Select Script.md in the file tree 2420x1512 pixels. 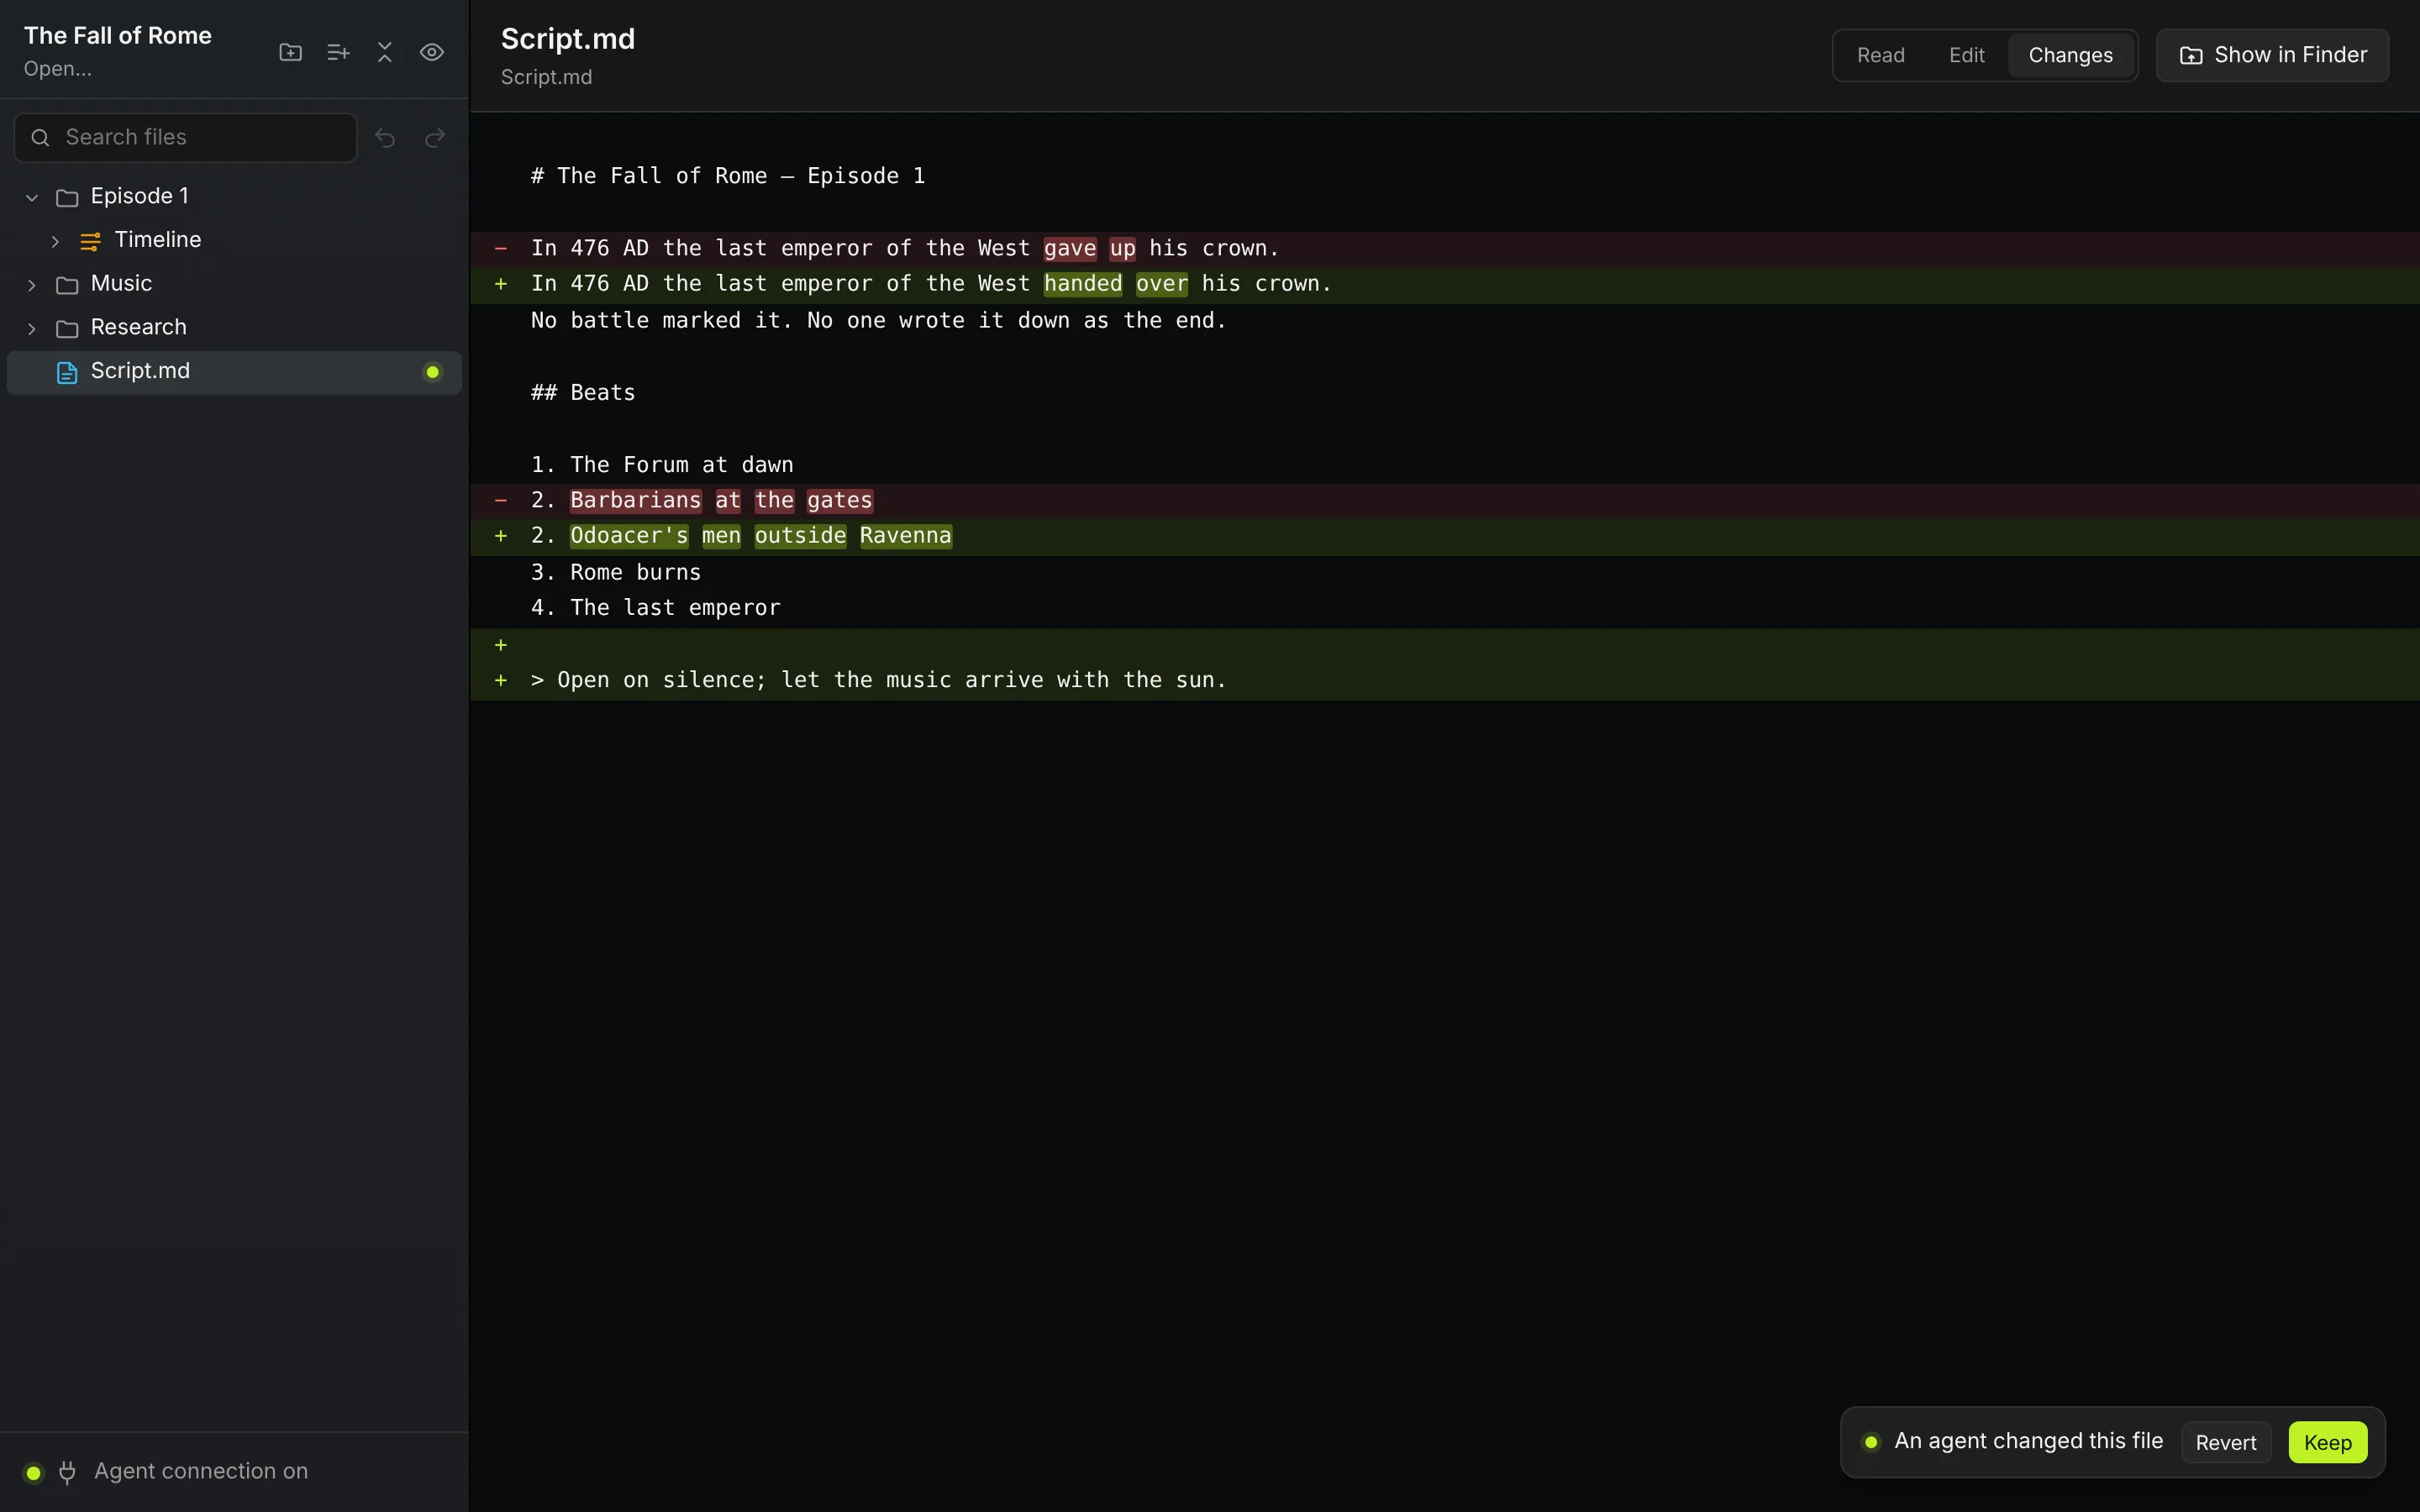pos(234,372)
